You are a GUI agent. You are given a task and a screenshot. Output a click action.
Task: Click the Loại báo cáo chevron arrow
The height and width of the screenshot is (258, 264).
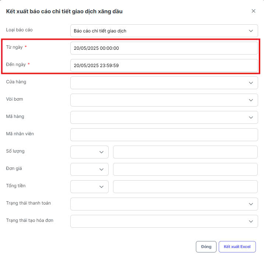click(251, 31)
